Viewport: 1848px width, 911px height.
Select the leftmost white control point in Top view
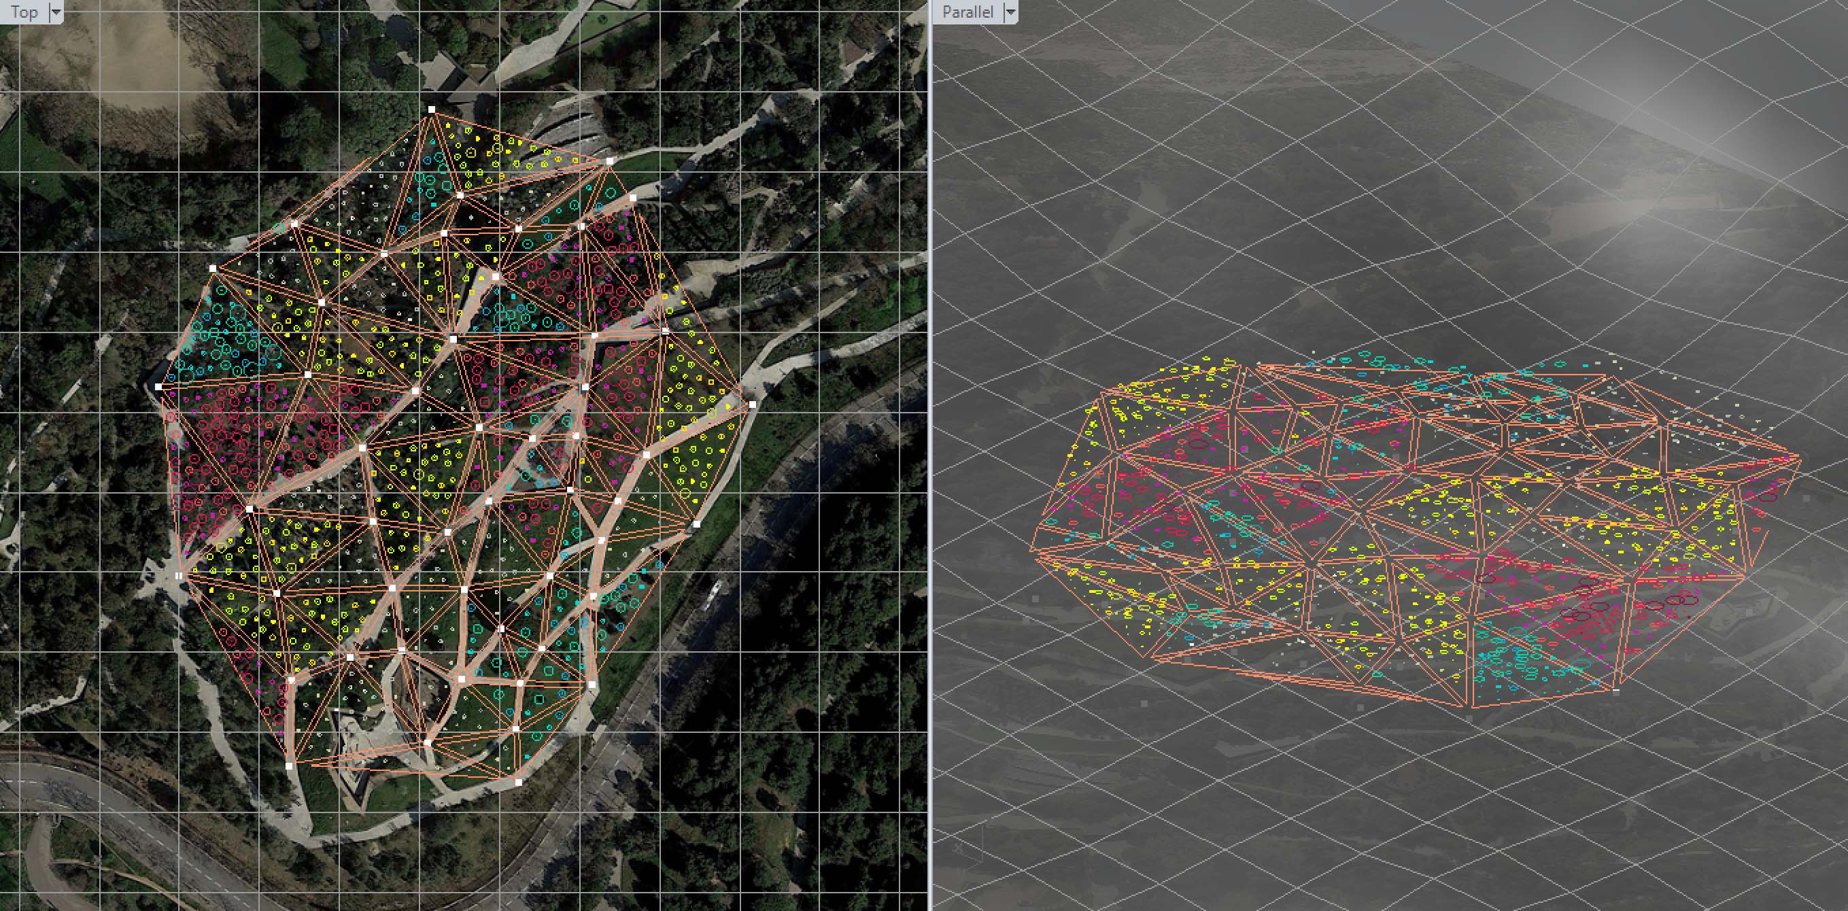click(x=158, y=387)
